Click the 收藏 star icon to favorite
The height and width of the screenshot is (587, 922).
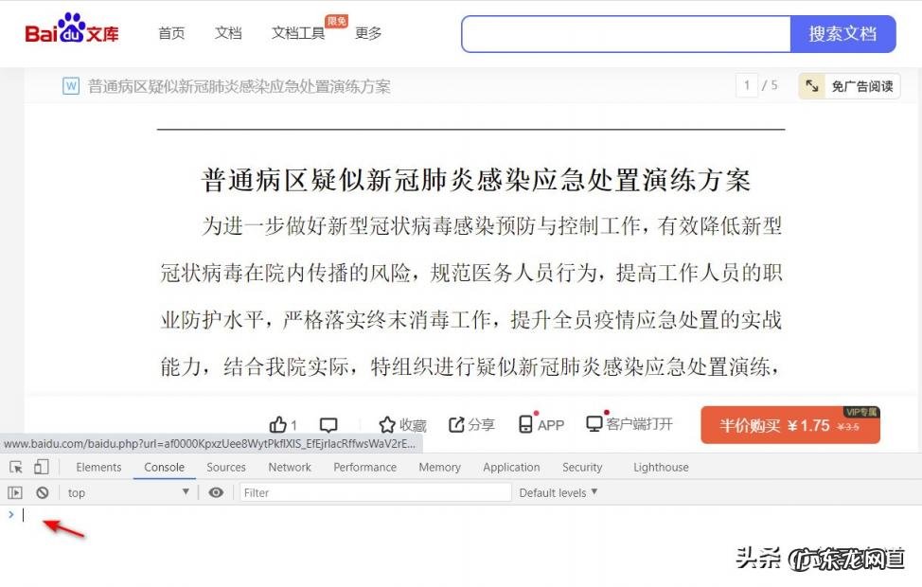pyautogui.click(x=389, y=424)
